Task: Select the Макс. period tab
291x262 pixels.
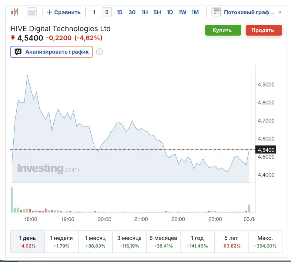Action: pyautogui.click(x=265, y=242)
